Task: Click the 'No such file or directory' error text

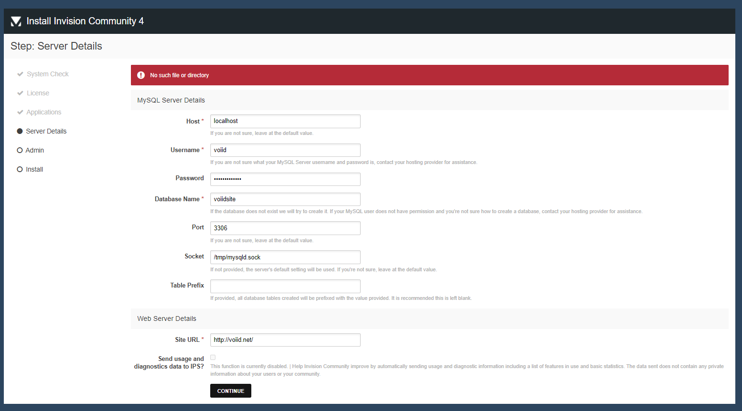Action: pos(180,75)
